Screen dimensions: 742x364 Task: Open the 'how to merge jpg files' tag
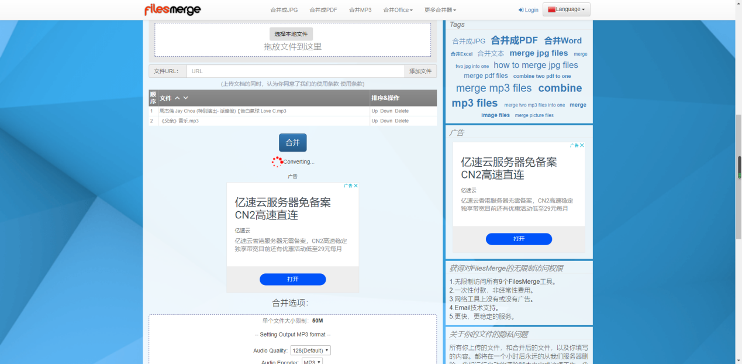tap(536, 65)
